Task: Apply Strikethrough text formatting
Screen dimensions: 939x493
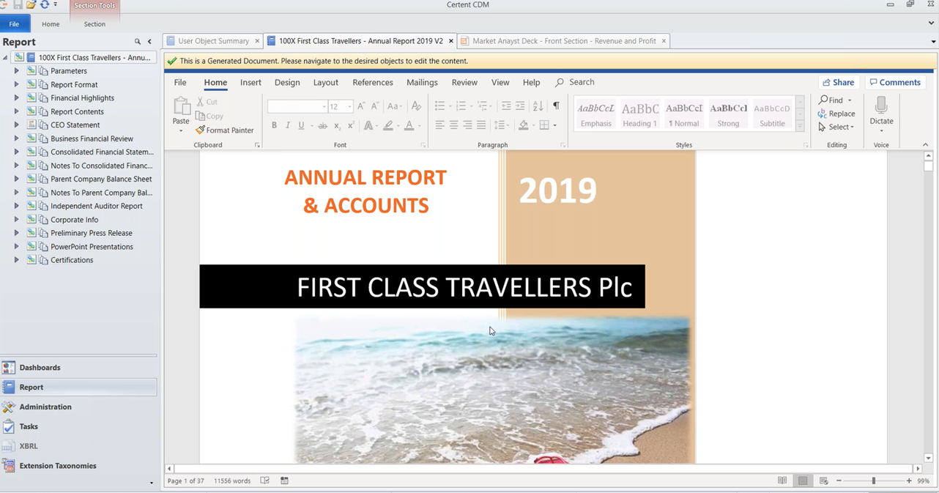Action: click(322, 126)
